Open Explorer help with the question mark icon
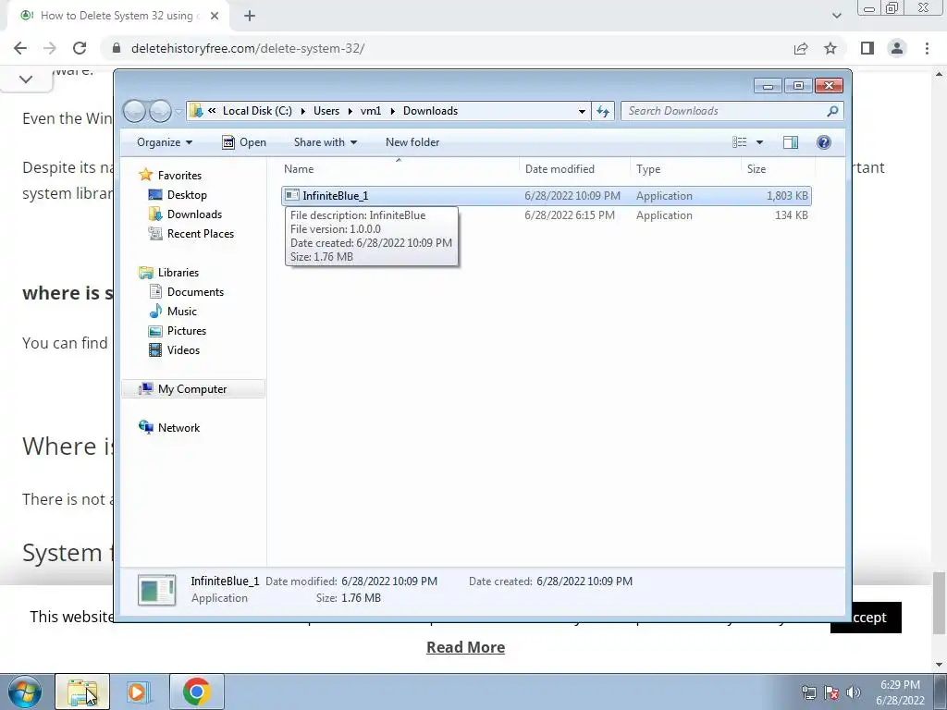The width and height of the screenshot is (947, 710). tap(824, 142)
